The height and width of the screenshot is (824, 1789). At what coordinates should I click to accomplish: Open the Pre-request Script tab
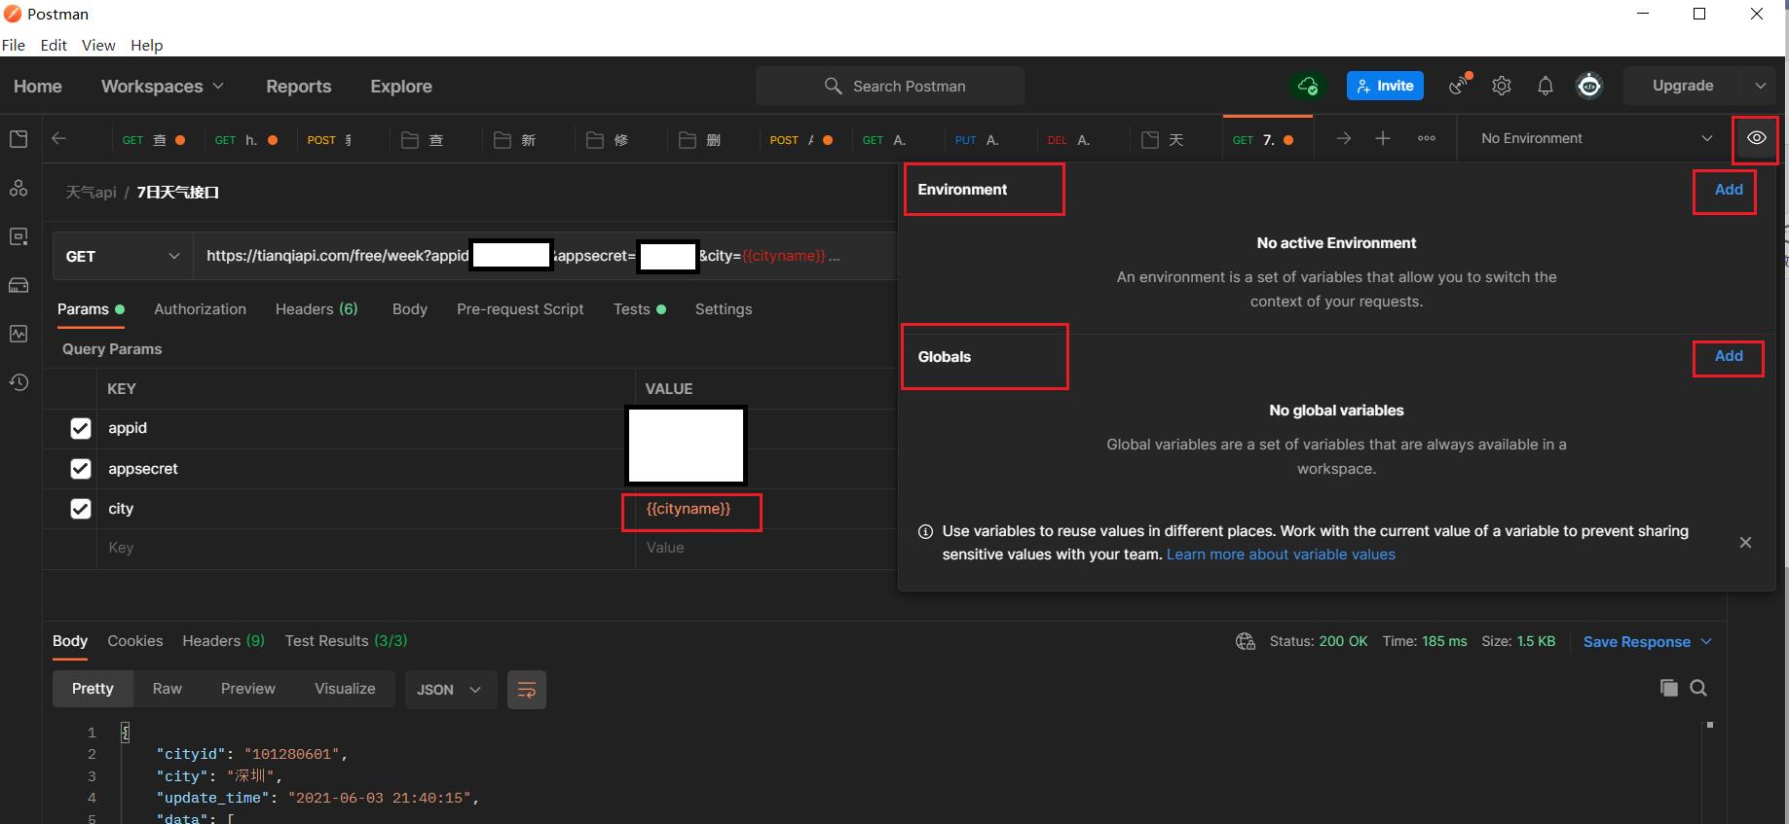tap(520, 308)
